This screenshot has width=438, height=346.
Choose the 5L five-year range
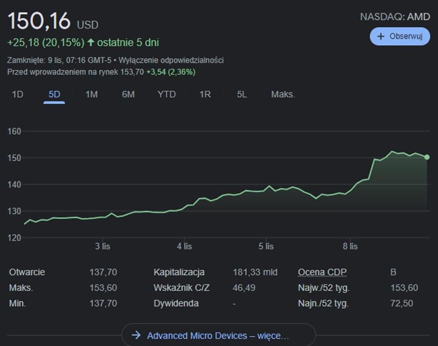242,95
